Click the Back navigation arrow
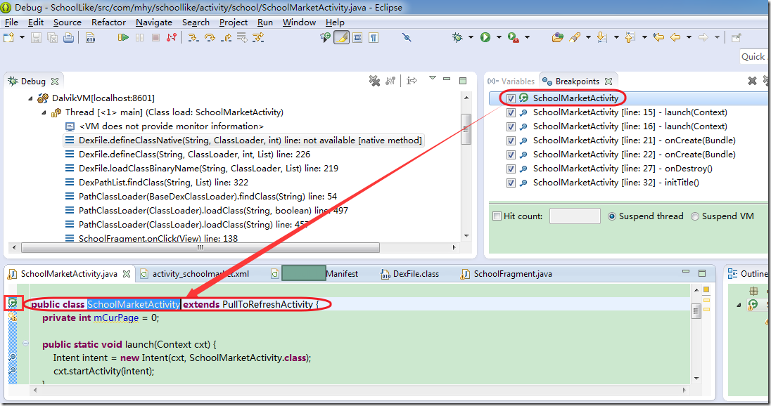This screenshot has width=771, height=406. click(x=675, y=37)
